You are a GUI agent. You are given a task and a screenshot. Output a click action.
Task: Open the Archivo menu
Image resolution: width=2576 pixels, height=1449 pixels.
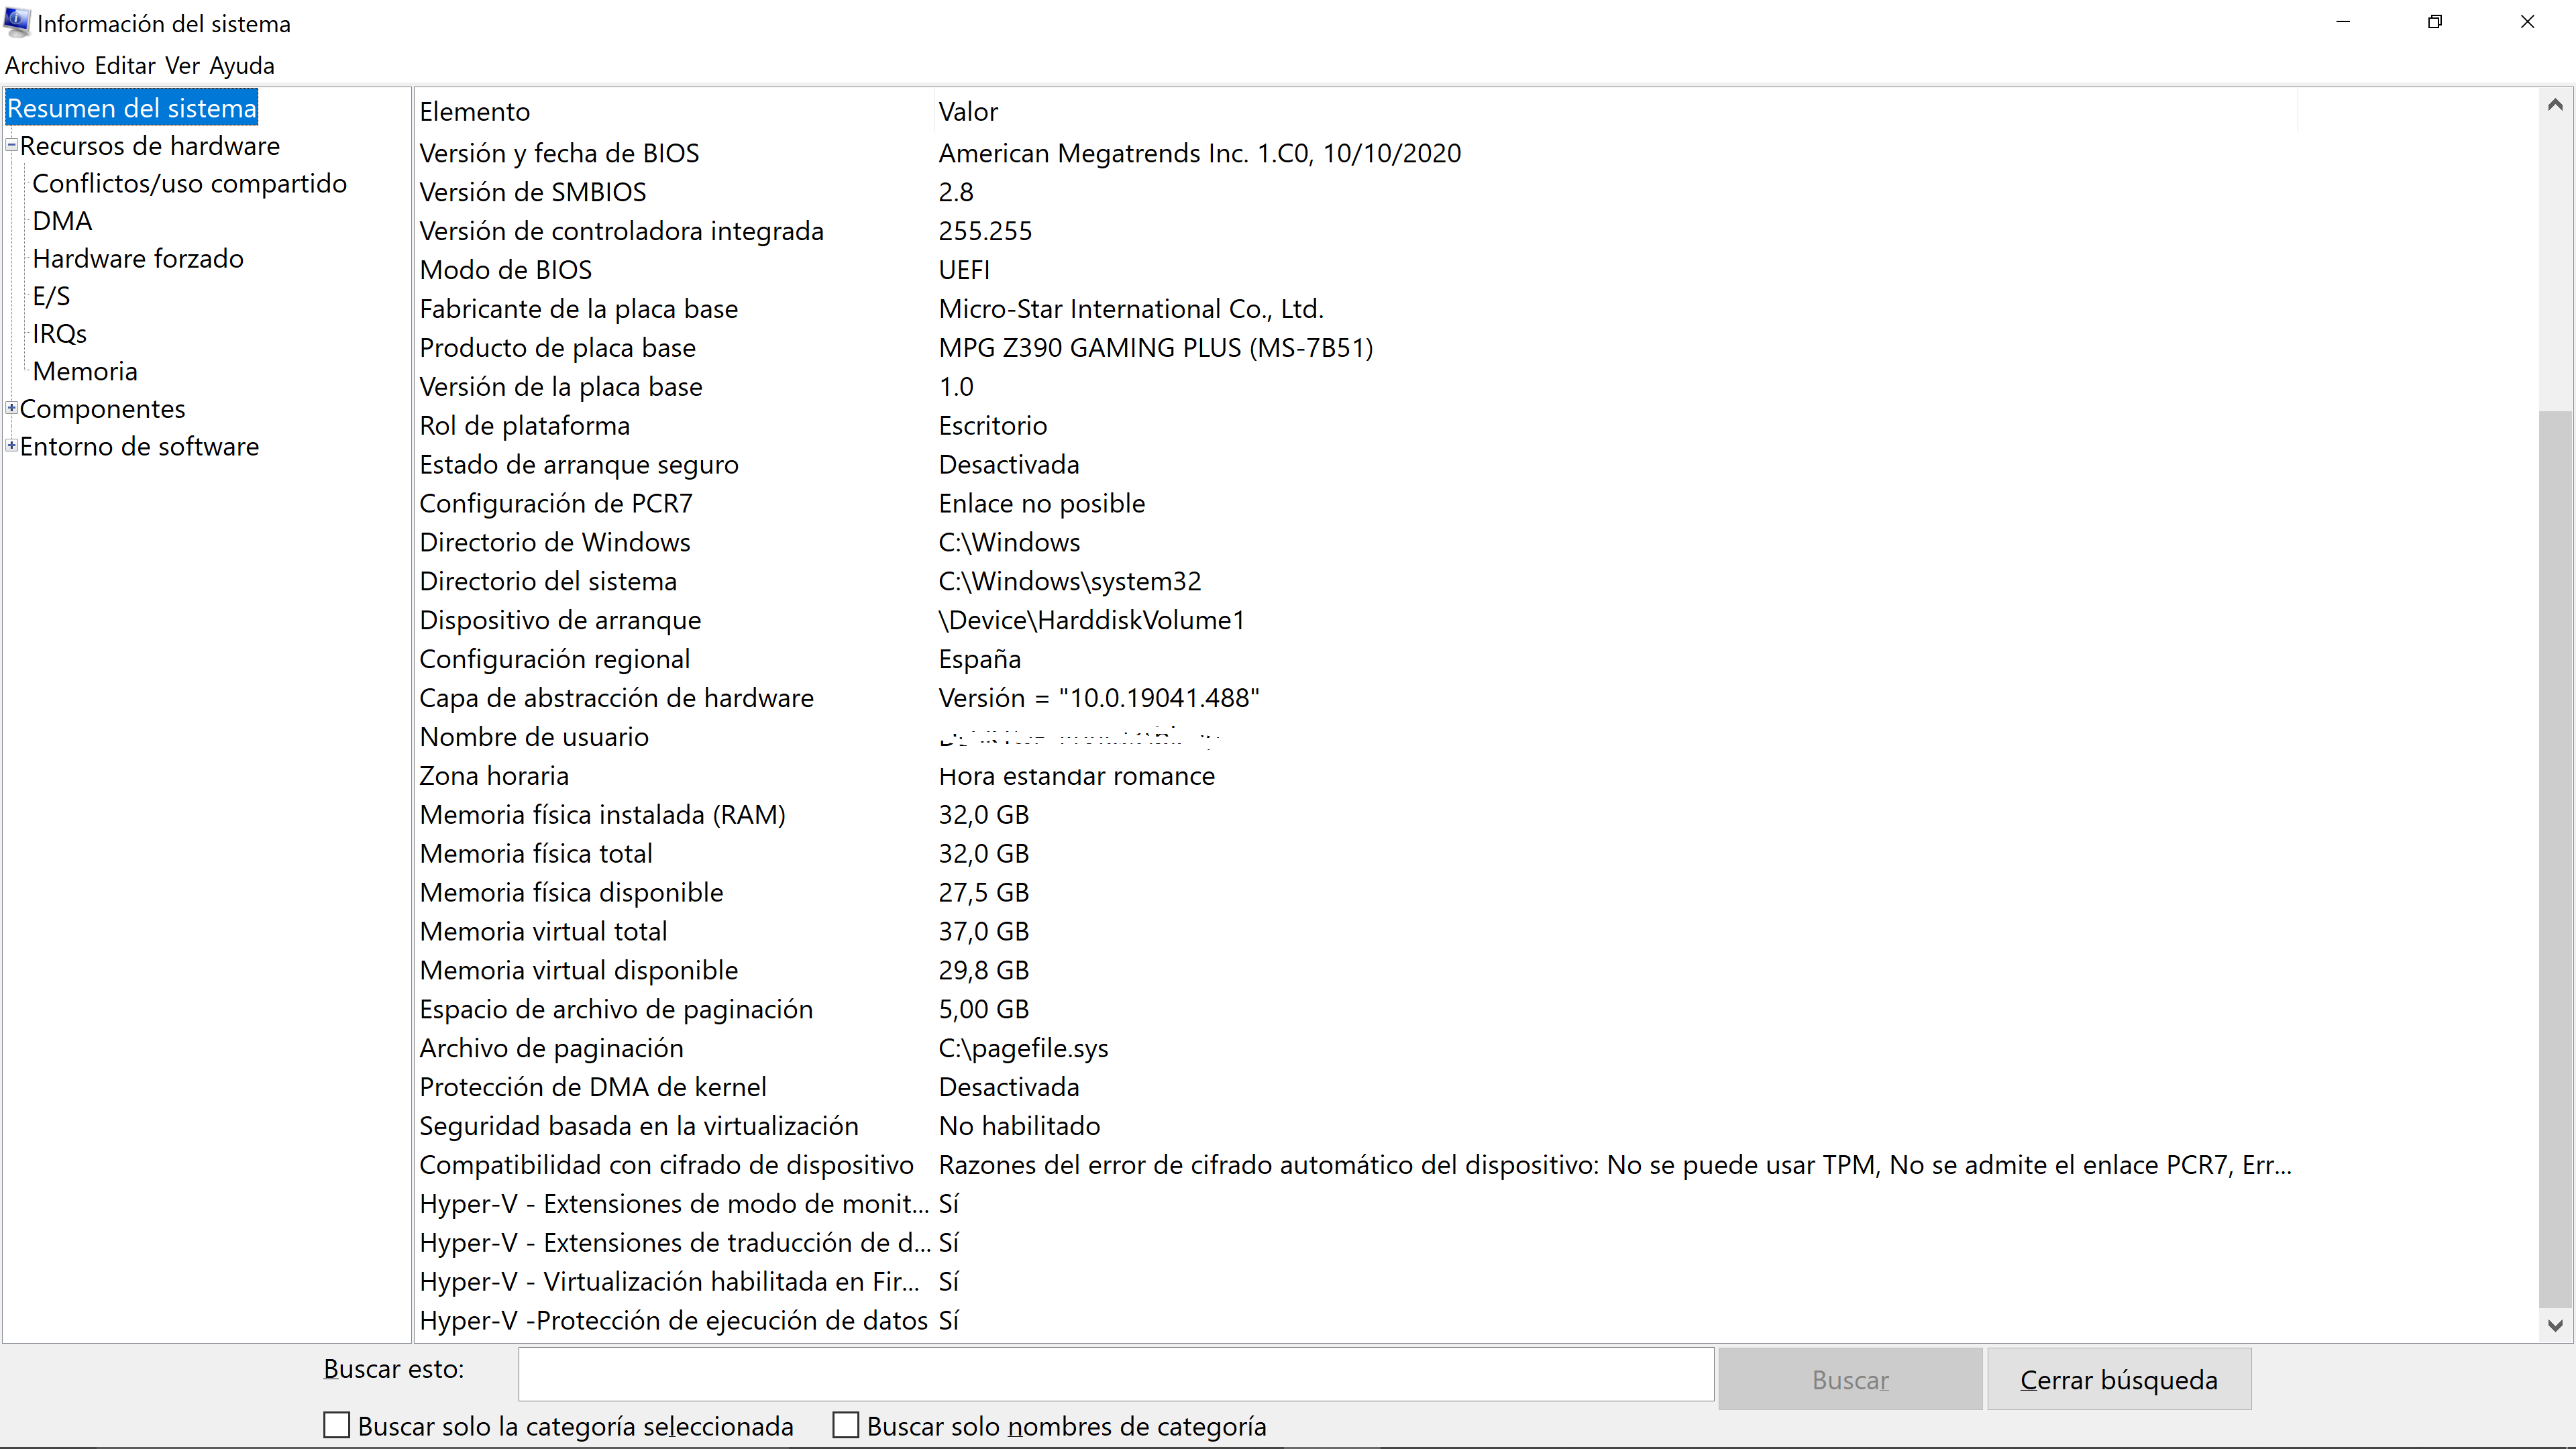(45, 65)
